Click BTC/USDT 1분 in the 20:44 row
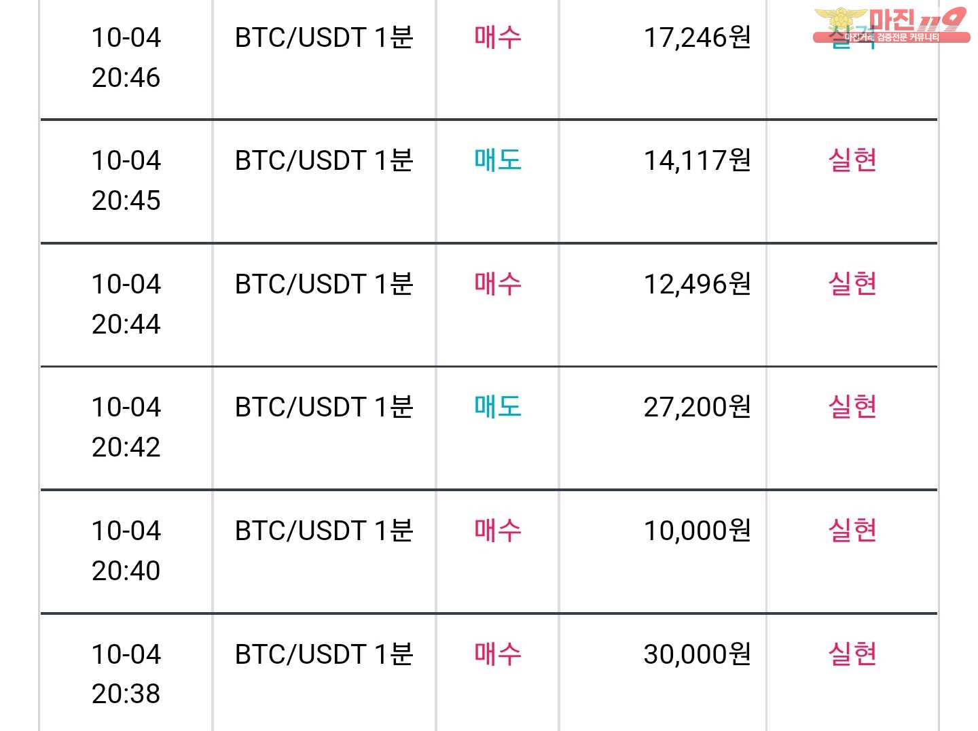The image size is (978, 731). point(324,284)
